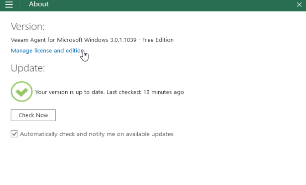Click the Free Edition label
Screen dimensions: 306x185
pos(158,40)
